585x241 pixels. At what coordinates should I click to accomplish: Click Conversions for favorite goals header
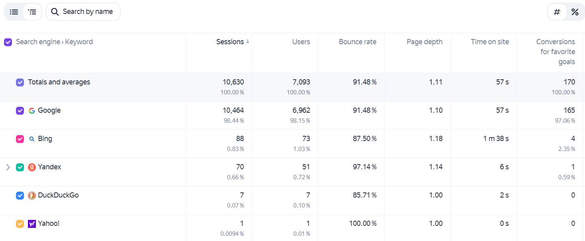point(555,52)
